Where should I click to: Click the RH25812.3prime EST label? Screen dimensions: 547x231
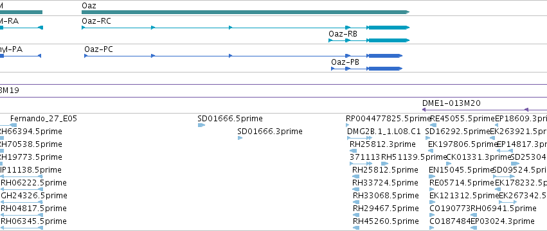point(382,144)
